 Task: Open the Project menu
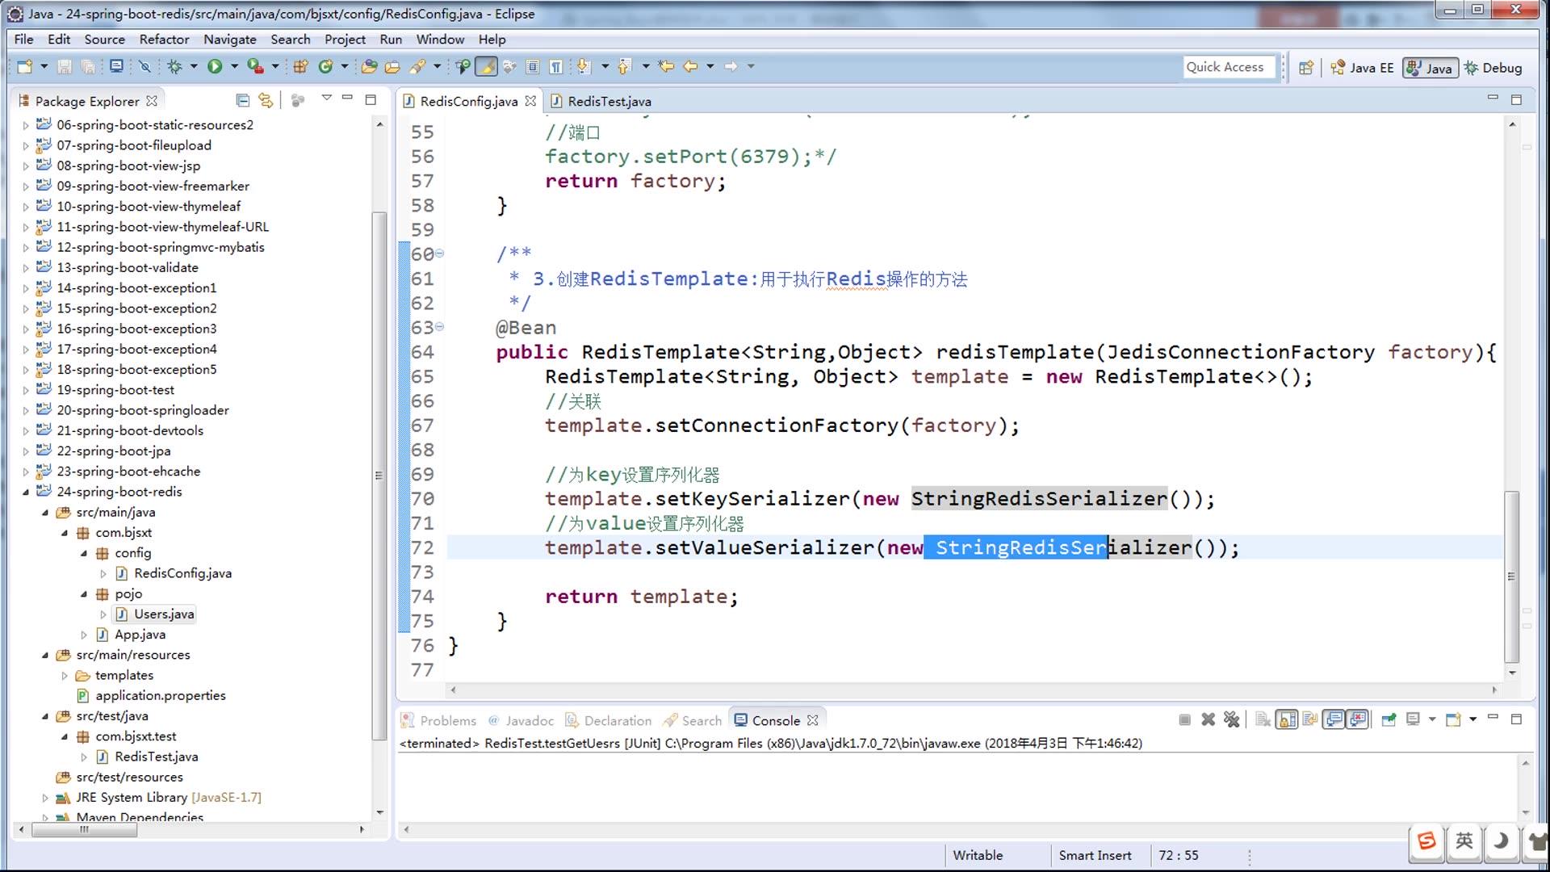click(x=343, y=40)
